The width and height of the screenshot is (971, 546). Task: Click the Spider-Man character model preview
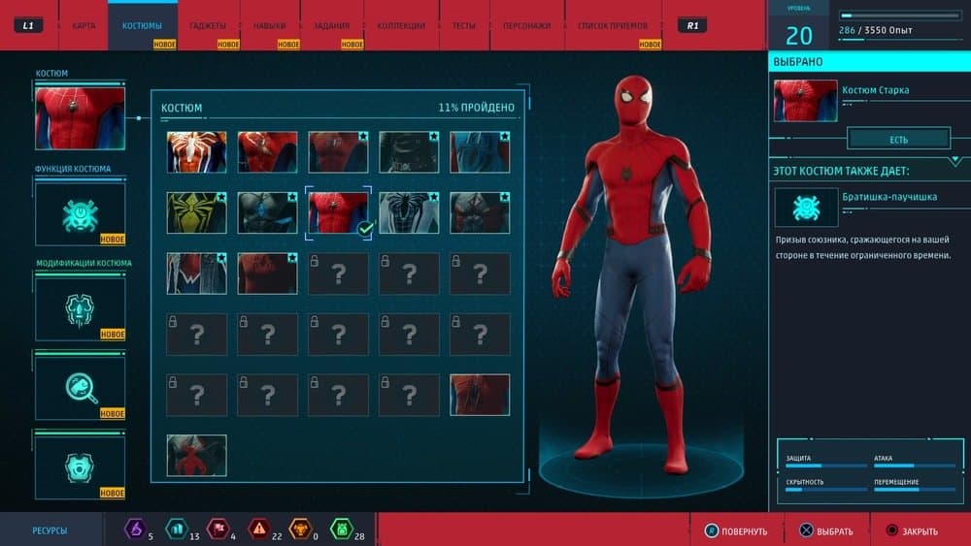633,275
